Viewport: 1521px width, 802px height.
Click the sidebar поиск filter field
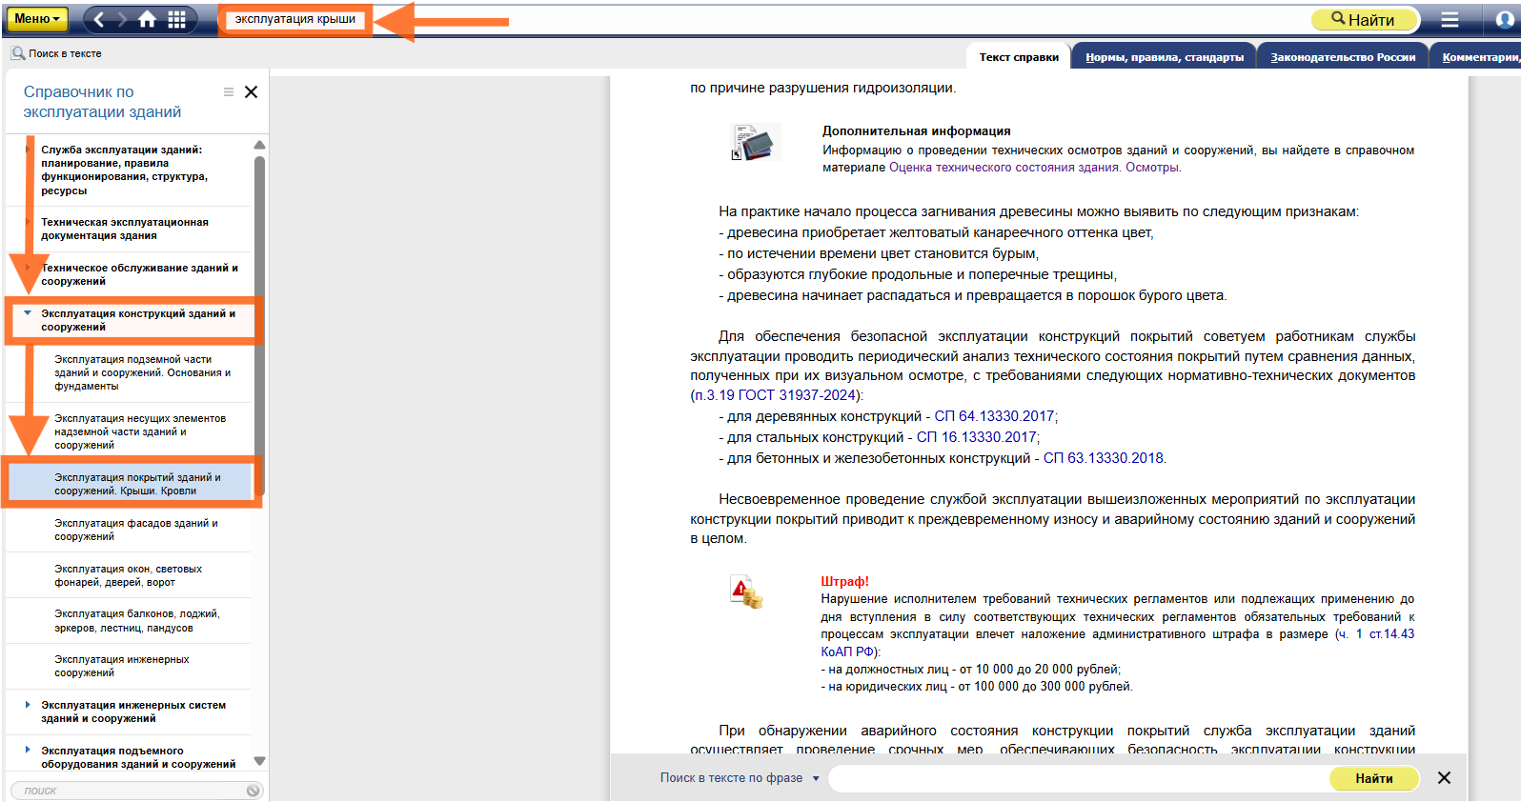129,791
